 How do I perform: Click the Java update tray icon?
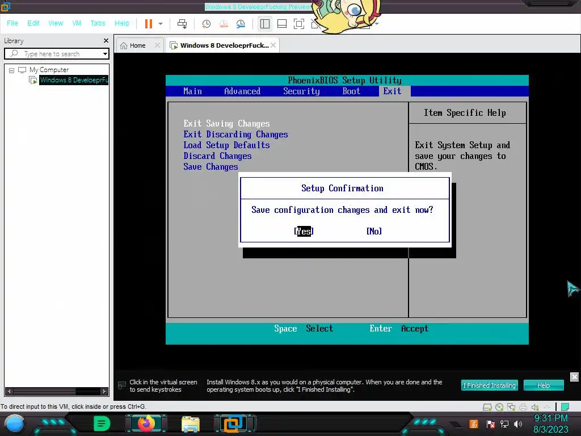tap(474, 424)
